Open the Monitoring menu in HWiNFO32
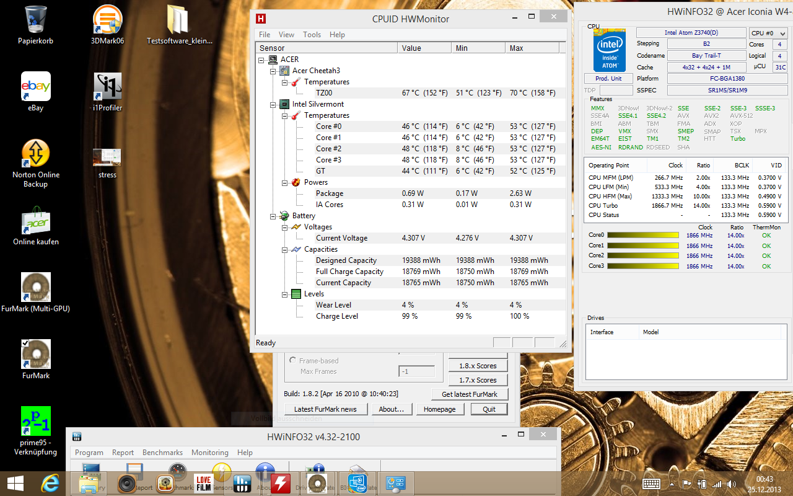 coord(209,453)
